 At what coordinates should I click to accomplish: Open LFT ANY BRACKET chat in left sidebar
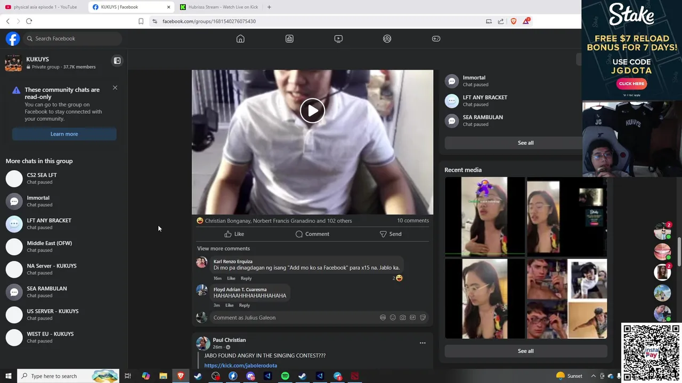(x=64, y=224)
